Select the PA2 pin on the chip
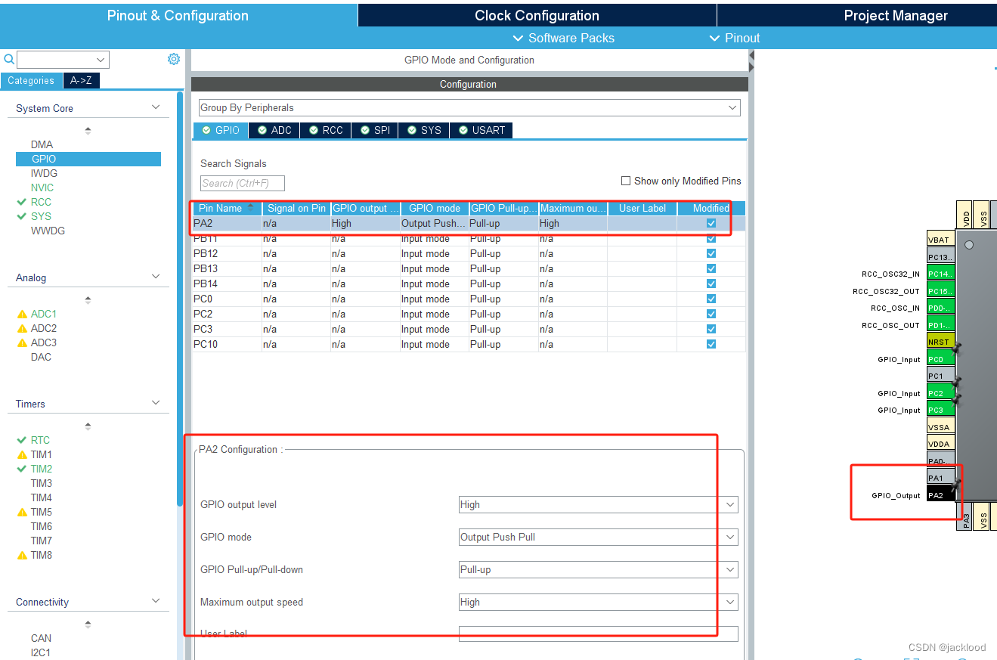Viewport: 997px width, 660px height. (940, 495)
